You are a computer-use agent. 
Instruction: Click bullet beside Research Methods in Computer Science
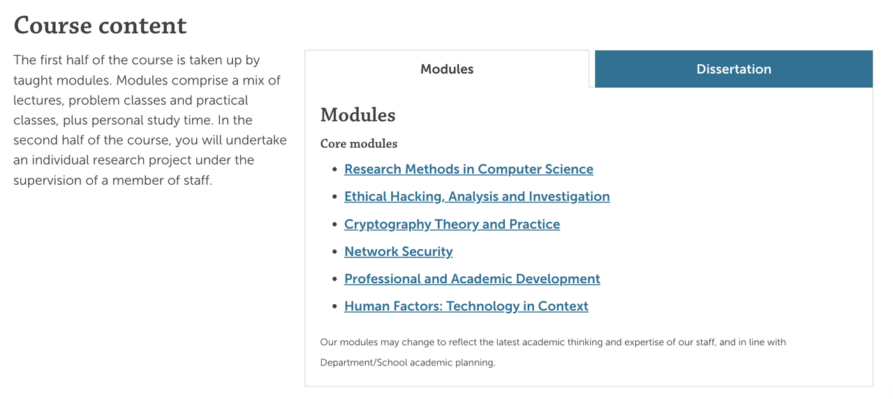coord(335,170)
